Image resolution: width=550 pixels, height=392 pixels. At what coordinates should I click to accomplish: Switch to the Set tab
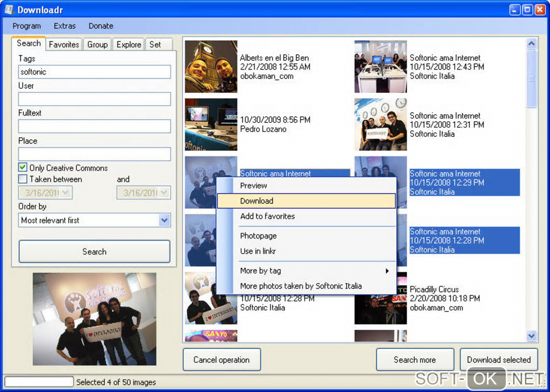tap(159, 45)
